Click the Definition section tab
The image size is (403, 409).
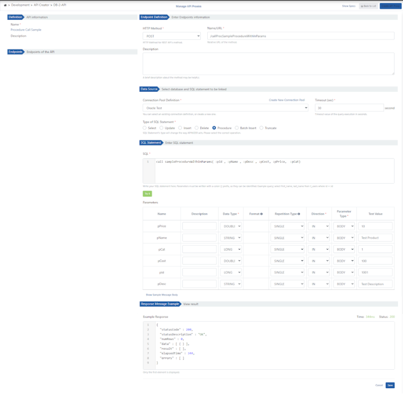tap(16, 17)
